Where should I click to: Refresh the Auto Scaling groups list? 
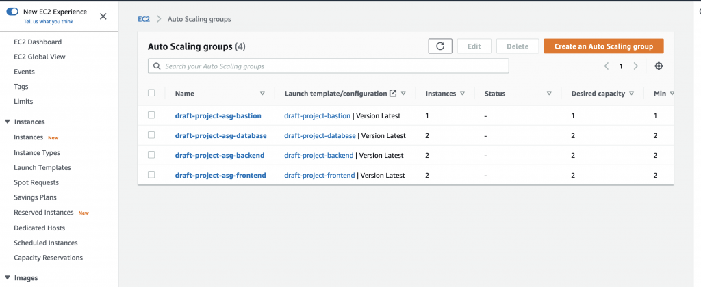[x=440, y=46]
